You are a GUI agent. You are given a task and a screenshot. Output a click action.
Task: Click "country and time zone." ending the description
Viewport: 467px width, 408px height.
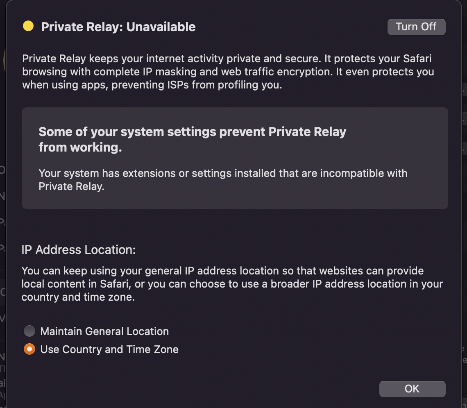(x=78, y=297)
